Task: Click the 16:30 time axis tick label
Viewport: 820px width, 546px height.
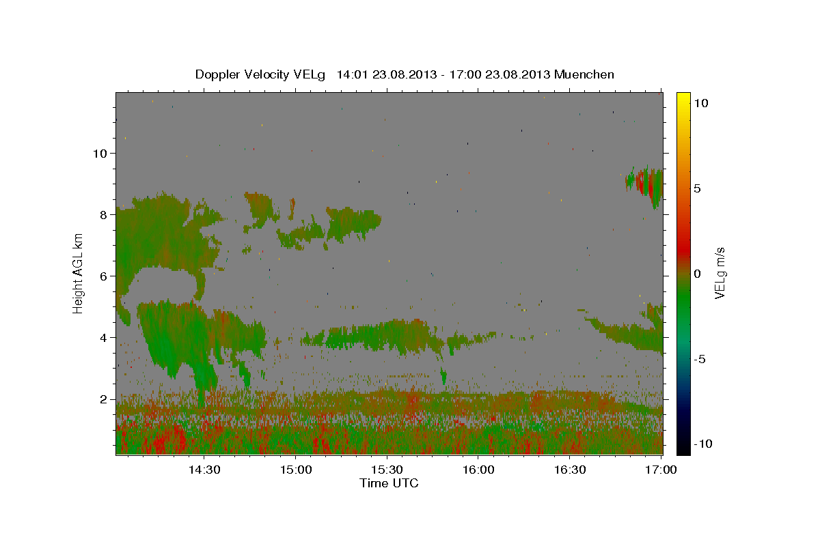Action: click(570, 470)
